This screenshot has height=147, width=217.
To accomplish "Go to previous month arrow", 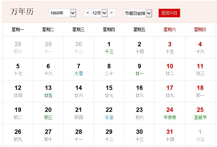I will pyautogui.click(x=87, y=13).
